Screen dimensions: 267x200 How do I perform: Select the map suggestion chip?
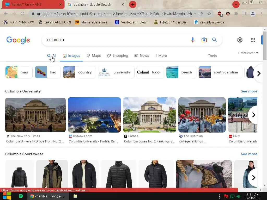tap(19, 72)
